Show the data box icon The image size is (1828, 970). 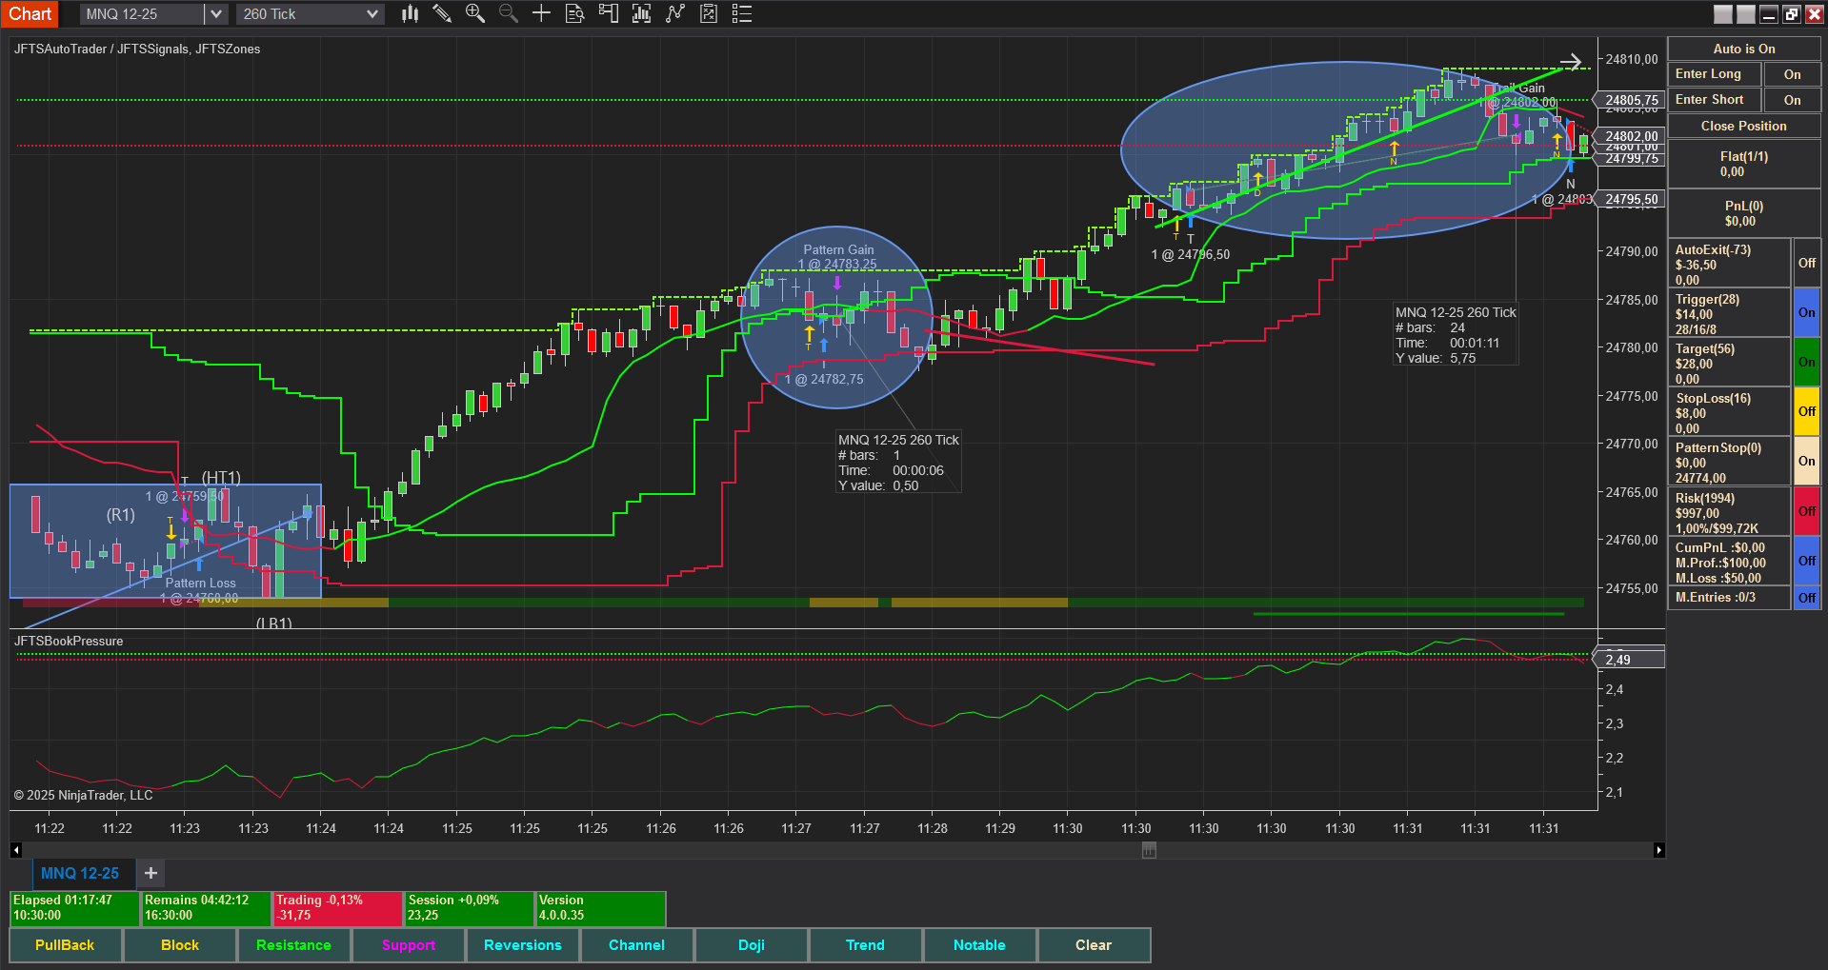[574, 13]
